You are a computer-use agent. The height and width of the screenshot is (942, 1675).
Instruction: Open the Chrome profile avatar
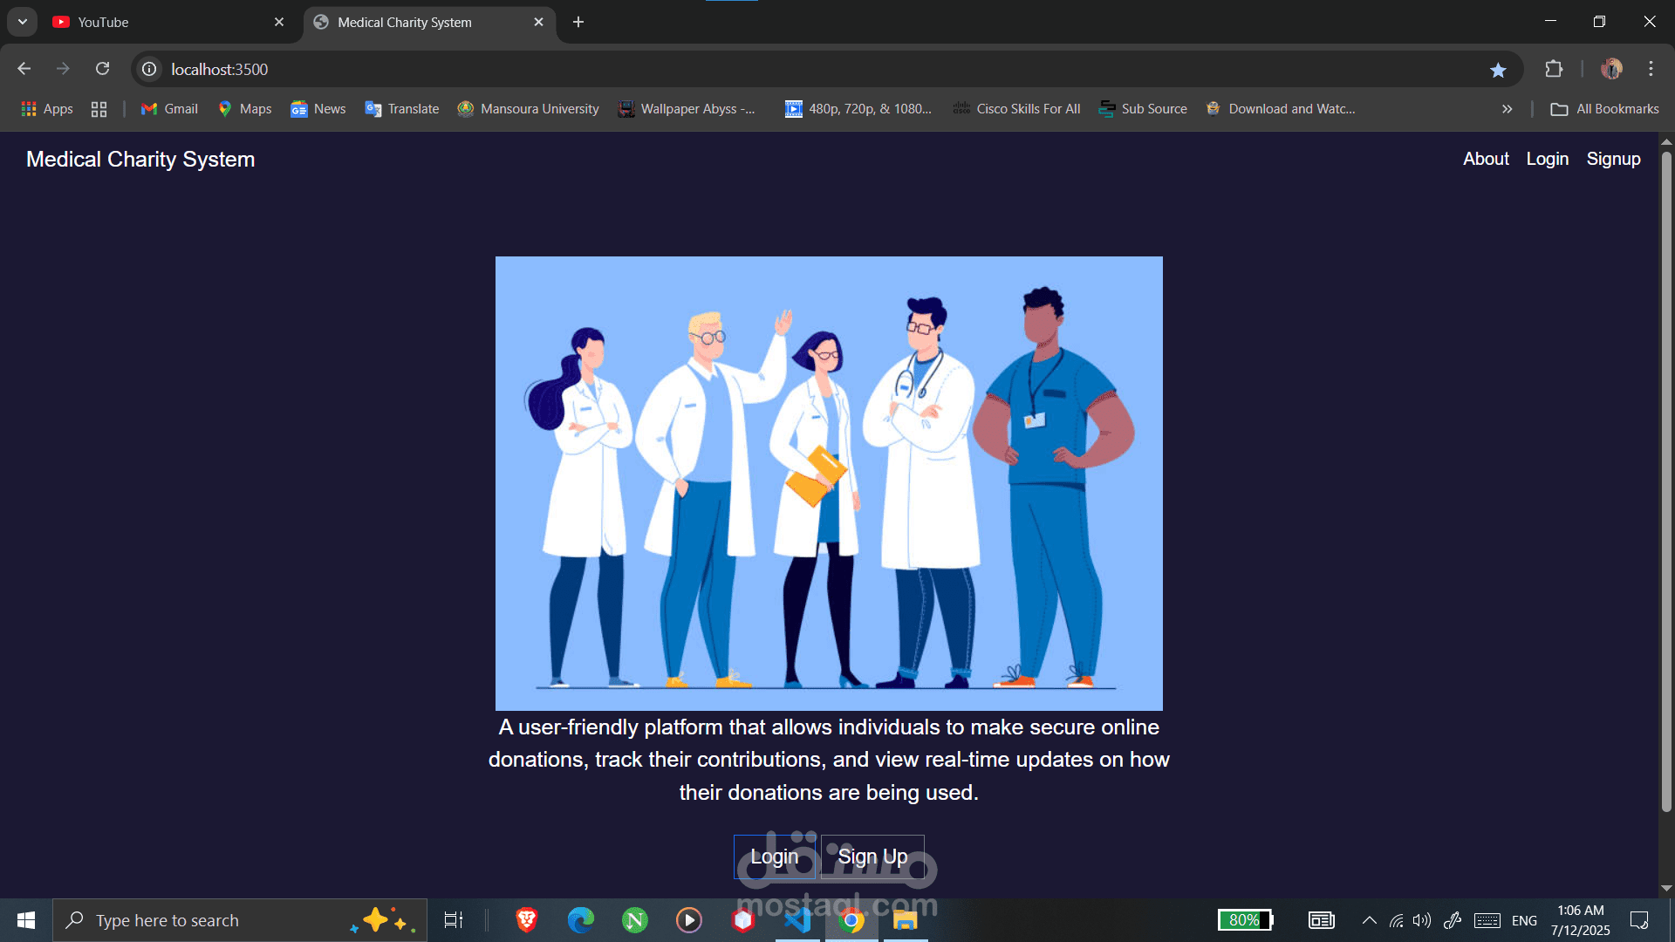tap(1611, 69)
